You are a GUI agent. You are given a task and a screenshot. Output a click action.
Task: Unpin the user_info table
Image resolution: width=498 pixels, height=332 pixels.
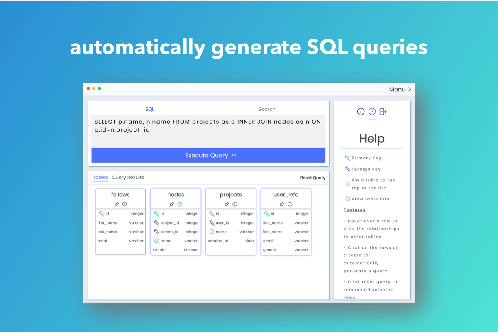tap(281, 204)
